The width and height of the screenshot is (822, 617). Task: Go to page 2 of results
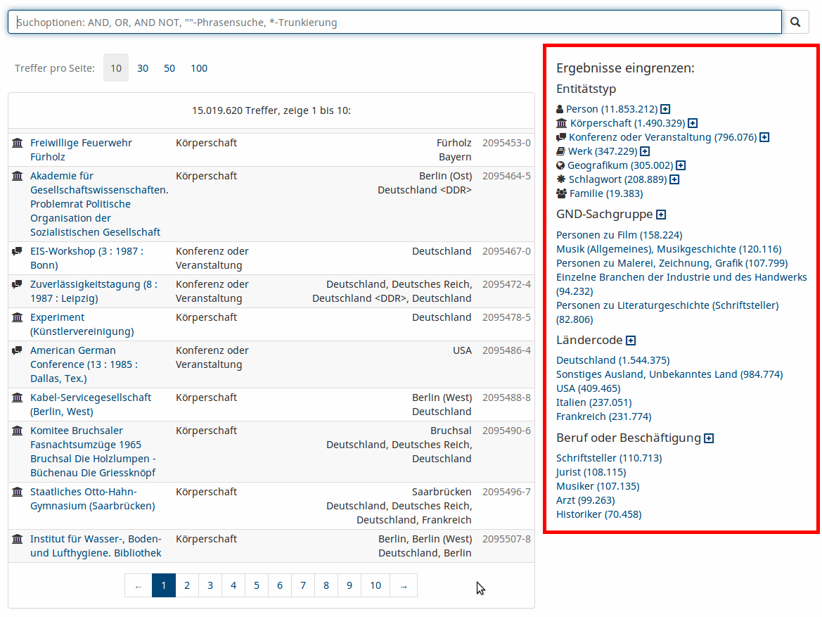click(187, 585)
